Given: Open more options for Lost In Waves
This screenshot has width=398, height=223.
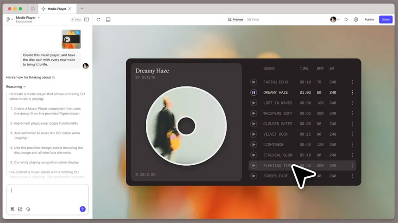Looking at the screenshot, I should [x=352, y=103].
